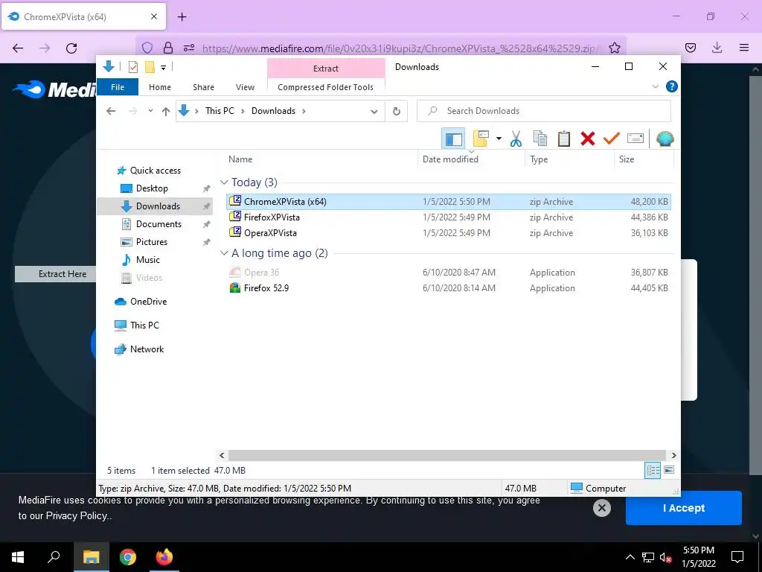762x572 pixels.
Task: Collapse the A long time ago group
Action: pyautogui.click(x=224, y=253)
